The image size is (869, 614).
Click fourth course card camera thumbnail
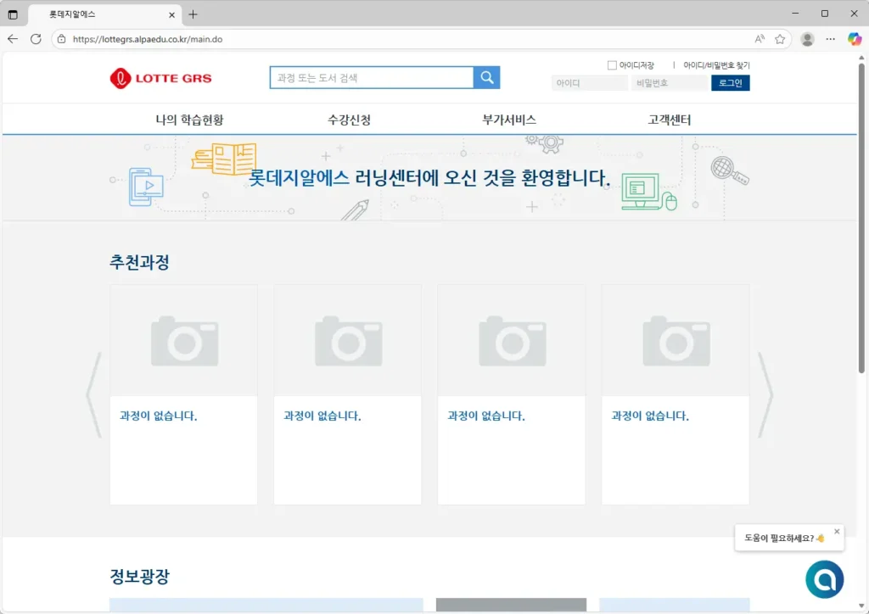pos(676,340)
